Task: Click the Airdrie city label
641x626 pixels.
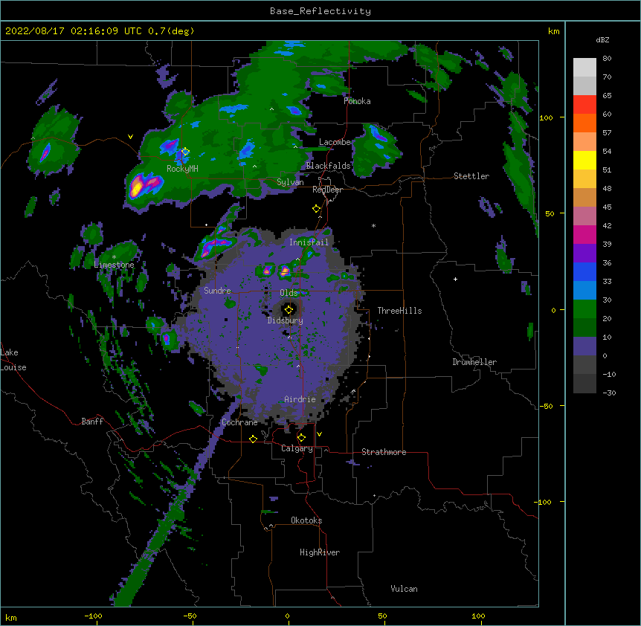Action: [x=300, y=399]
